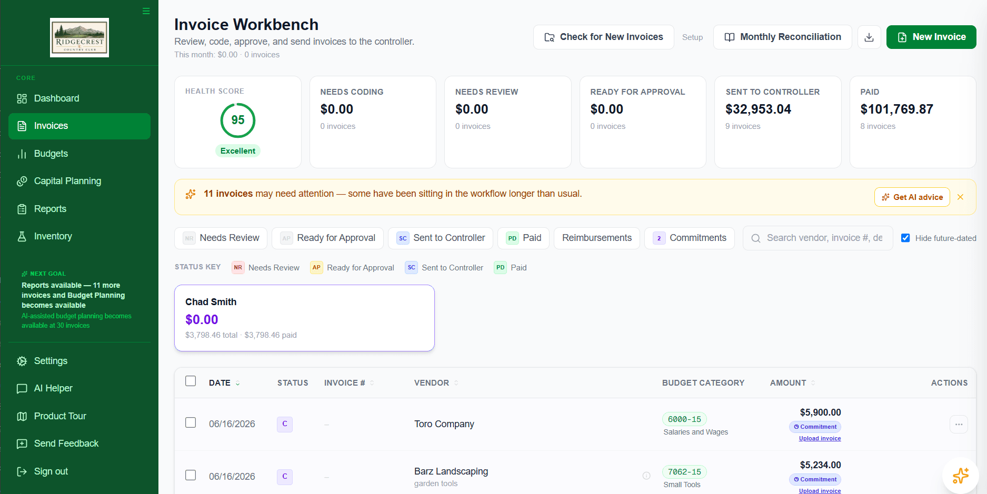Sort by the Vendor column
The height and width of the screenshot is (494, 987).
436,383
